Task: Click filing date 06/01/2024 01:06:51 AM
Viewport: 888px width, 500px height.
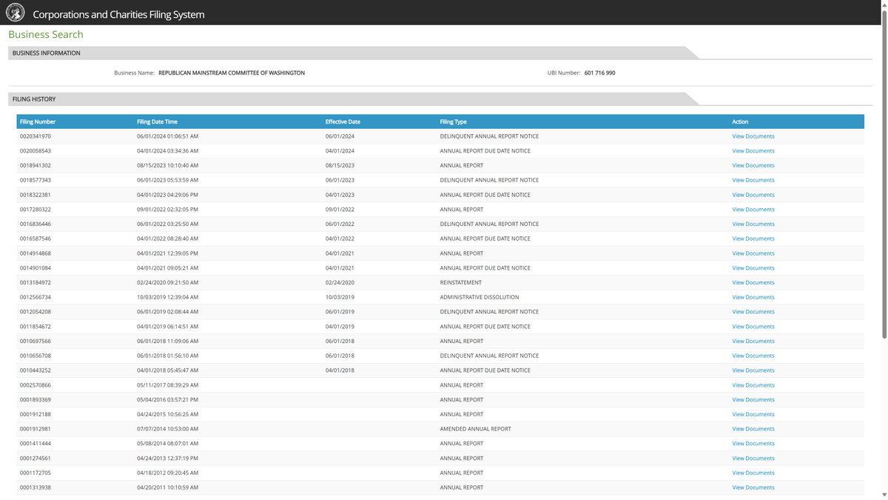Action: (x=167, y=136)
